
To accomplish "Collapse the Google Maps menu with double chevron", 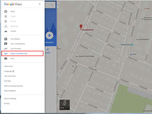I will 40,4.
